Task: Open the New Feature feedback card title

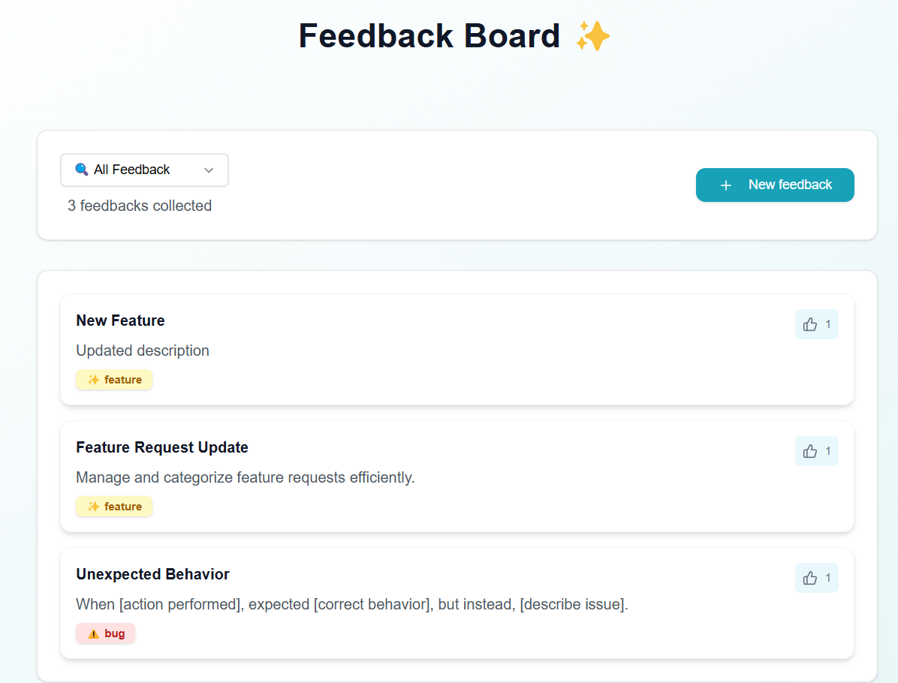Action: (x=120, y=320)
